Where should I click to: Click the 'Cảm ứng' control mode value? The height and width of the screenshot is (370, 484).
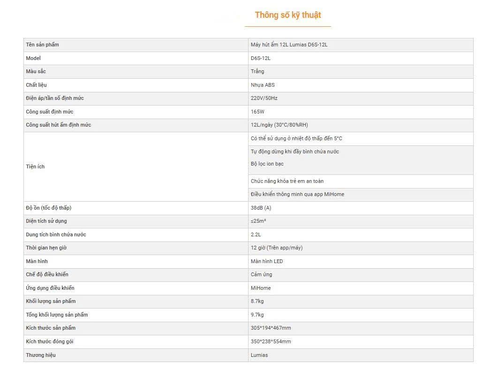click(x=261, y=275)
